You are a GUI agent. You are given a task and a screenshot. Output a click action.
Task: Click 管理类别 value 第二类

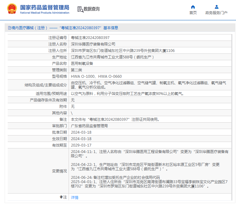76,70
